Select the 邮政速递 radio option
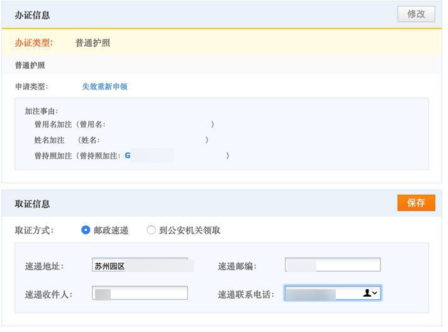Image resolution: width=448 pixels, height=332 pixels. tap(86, 231)
